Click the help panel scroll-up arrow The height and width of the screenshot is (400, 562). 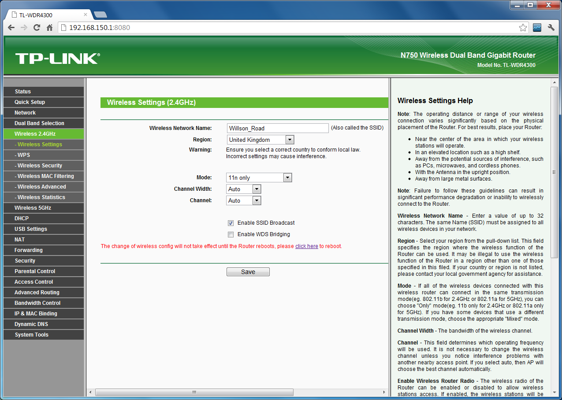555,82
